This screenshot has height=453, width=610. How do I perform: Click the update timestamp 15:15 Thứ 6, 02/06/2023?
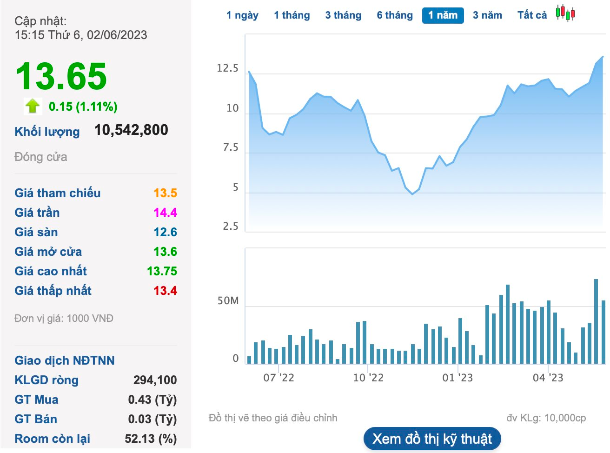(x=81, y=35)
